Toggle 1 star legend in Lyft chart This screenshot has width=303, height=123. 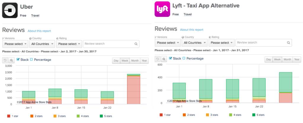click(165, 115)
